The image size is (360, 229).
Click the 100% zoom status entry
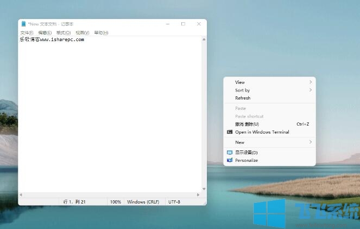click(116, 202)
